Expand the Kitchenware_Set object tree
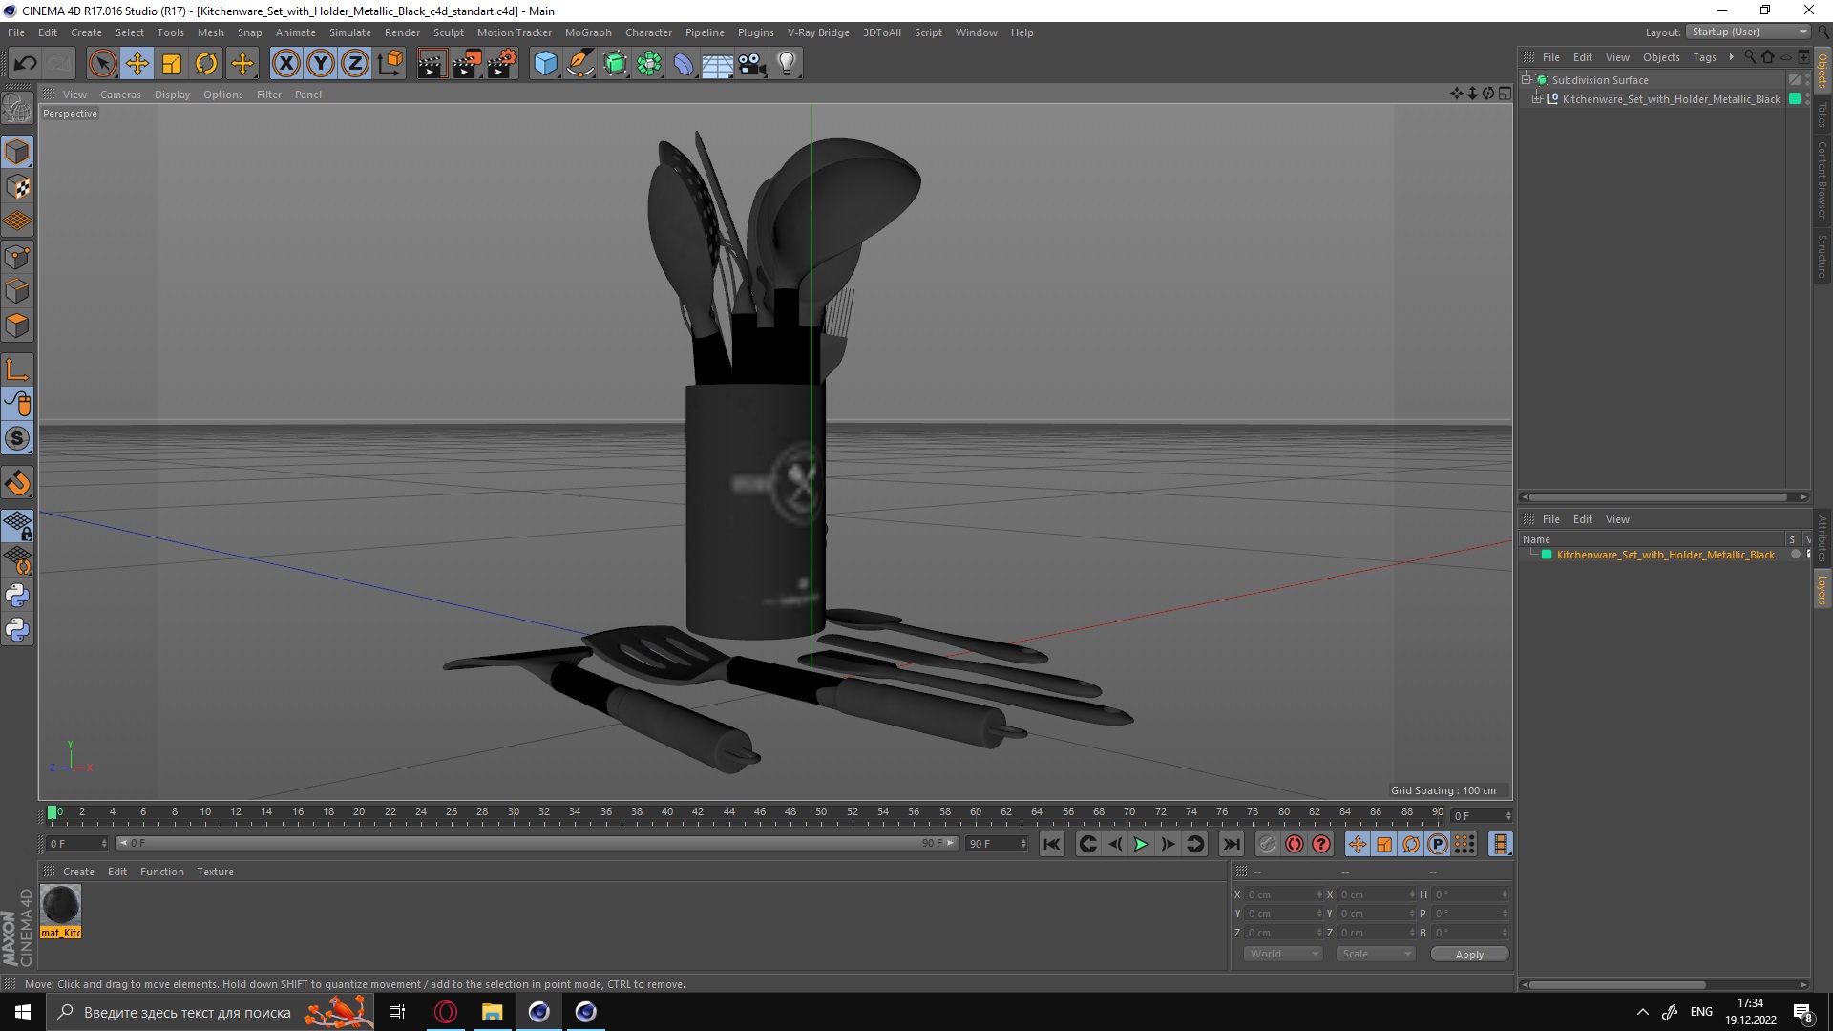The height and width of the screenshot is (1031, 1833). coord(1537,99)
